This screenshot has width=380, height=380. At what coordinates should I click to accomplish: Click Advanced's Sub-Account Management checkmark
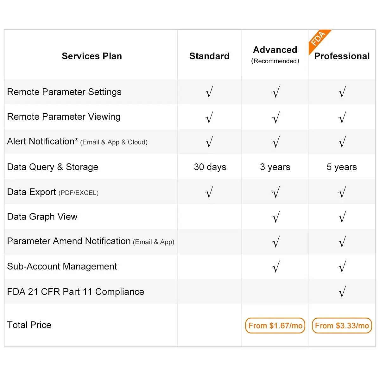pos(276,267)
